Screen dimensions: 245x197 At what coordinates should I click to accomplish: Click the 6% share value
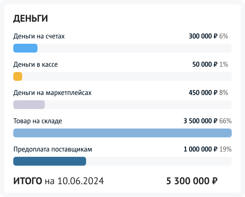[x=224, y=36]
